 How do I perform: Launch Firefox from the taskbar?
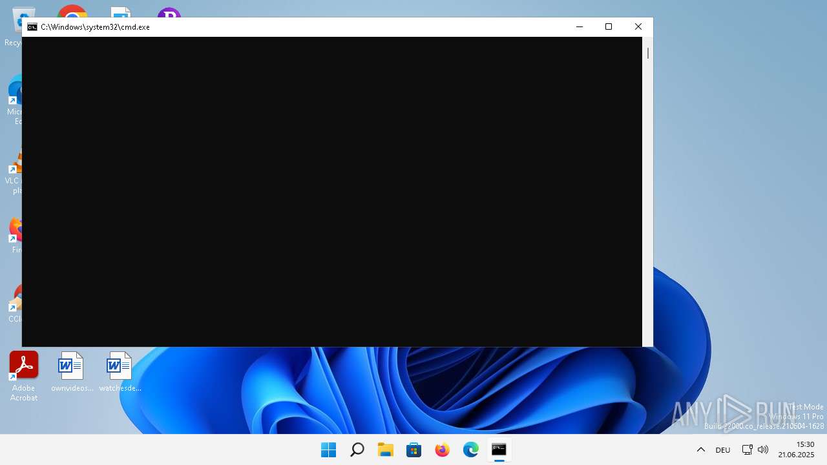[x=443, y=449]
